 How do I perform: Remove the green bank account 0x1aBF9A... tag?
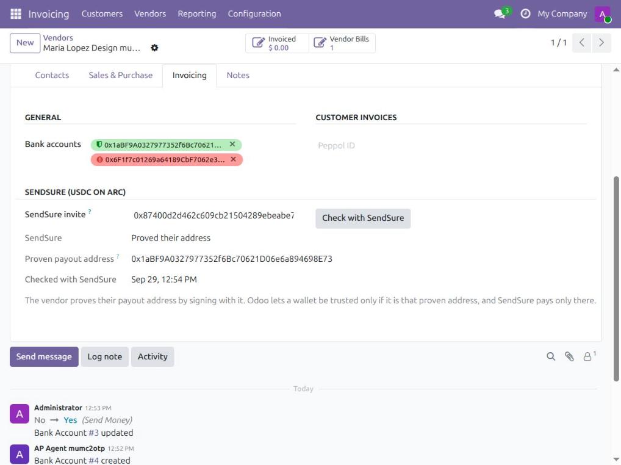tap(232, 144)
